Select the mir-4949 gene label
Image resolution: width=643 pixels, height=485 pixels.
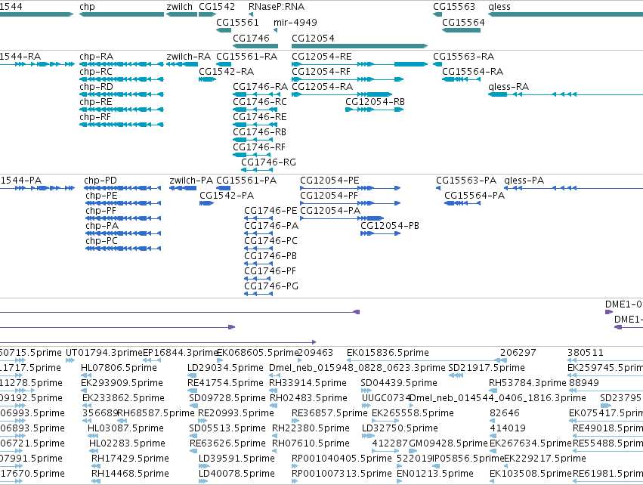(x=295, y=22)
